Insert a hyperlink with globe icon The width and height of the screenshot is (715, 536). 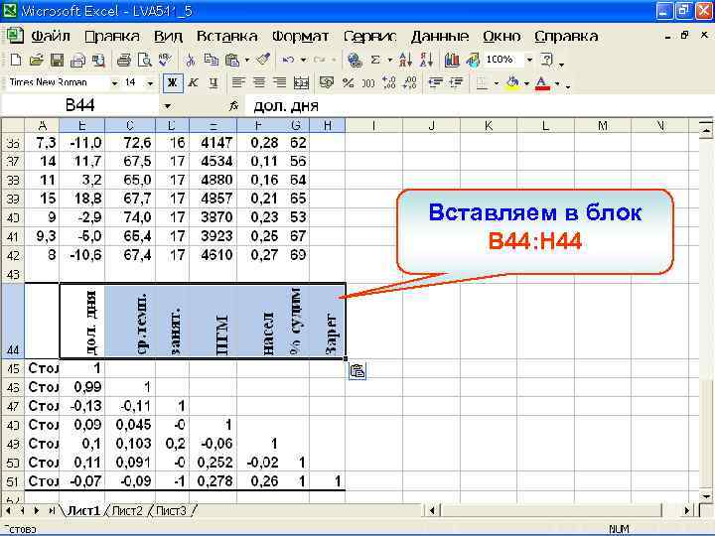click(355, 60)
